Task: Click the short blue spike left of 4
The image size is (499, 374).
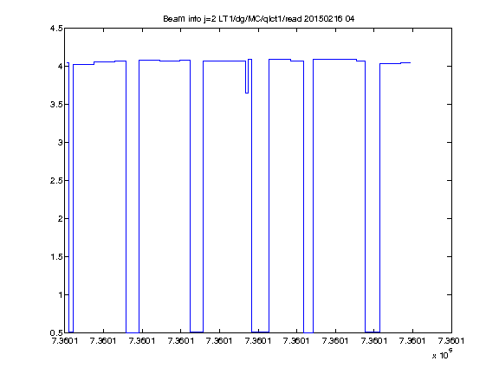Action: 68,63
